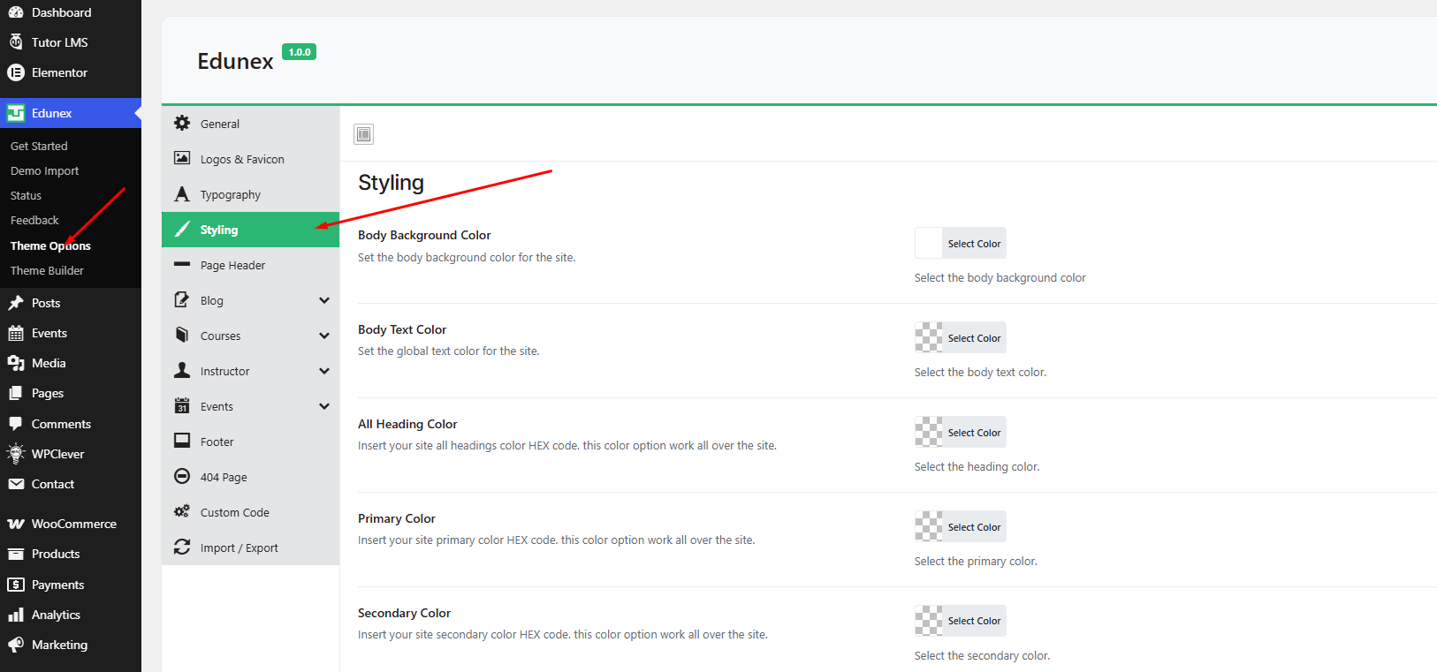This screenshot has width=1437, height=672.
Task: Click the 404 Page circle icon
Action: pos(182,477)
